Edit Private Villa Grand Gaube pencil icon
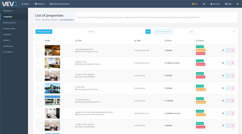This screenshot has width=242, height=134. [228, 88]
